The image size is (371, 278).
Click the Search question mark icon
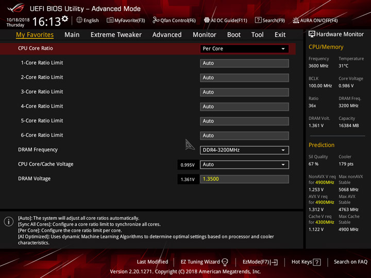click(258, 20)
